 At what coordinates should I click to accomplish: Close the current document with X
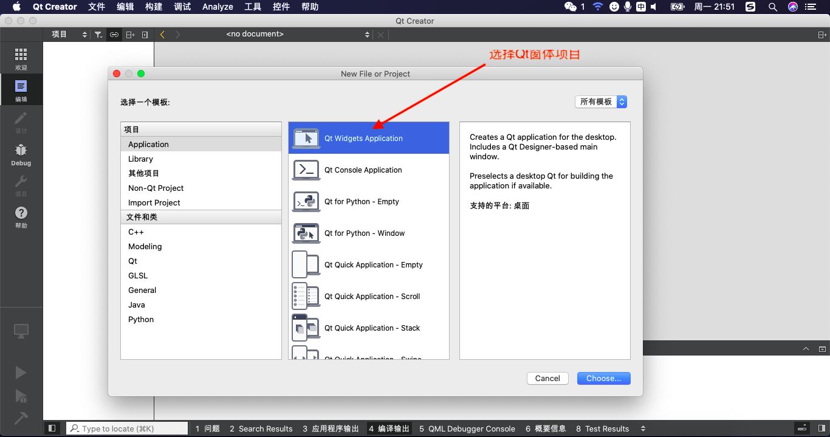380,35
